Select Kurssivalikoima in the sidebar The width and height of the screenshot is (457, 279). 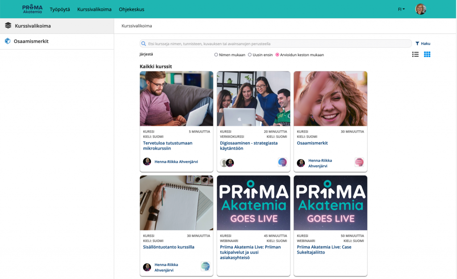[57, 26]
